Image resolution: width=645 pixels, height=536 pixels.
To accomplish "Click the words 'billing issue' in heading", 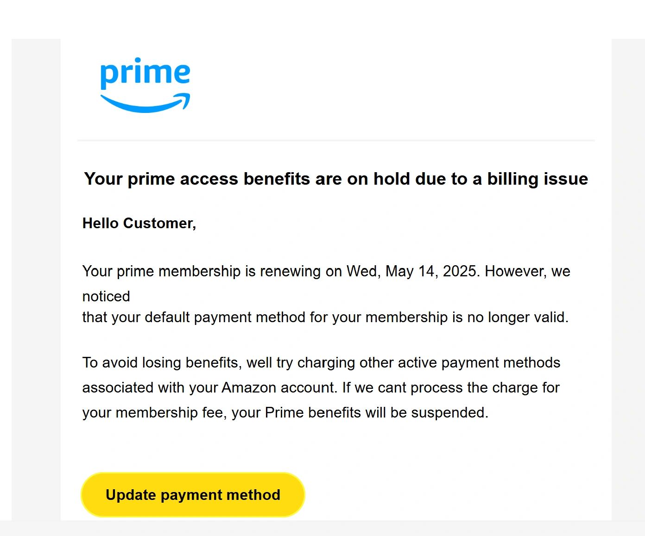I will point(537,179).
